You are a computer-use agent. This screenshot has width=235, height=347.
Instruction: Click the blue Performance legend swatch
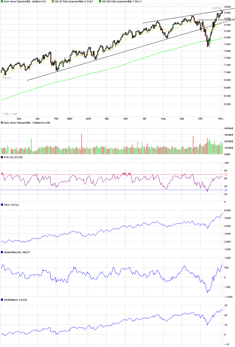point(2,300)
